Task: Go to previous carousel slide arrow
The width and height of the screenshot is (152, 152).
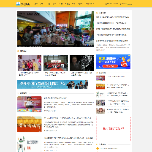Action: [x=21, y=29]
